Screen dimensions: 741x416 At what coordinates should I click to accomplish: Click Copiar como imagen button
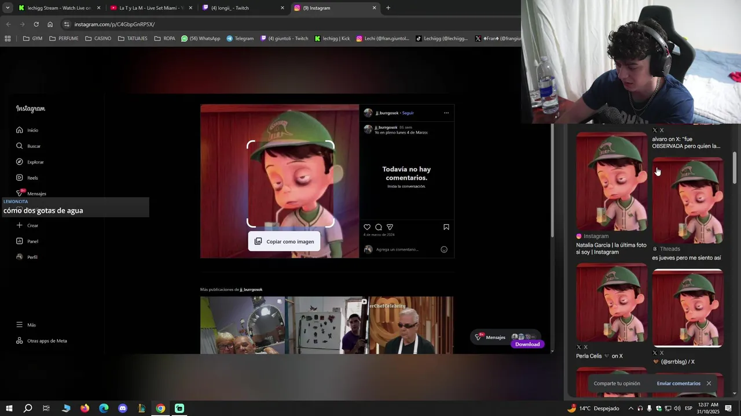click(x=284, y=242)
